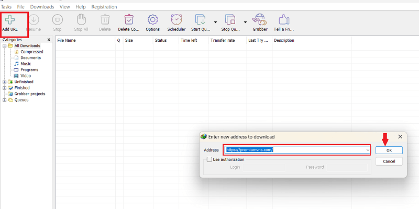Open the Downloads menu
The image size is (419, 209).
tap(42, 7)
